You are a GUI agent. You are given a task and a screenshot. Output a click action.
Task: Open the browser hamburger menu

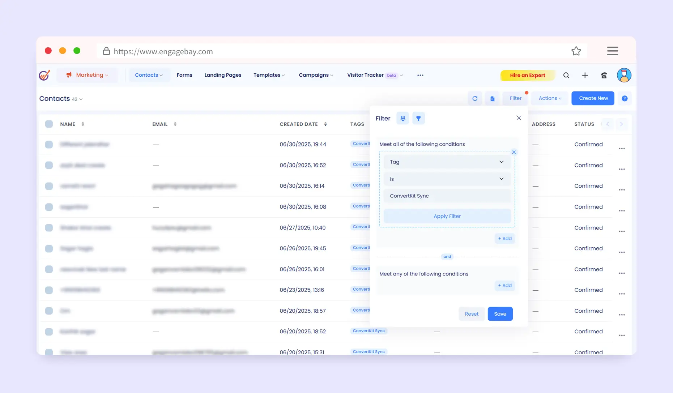(613, 51)
